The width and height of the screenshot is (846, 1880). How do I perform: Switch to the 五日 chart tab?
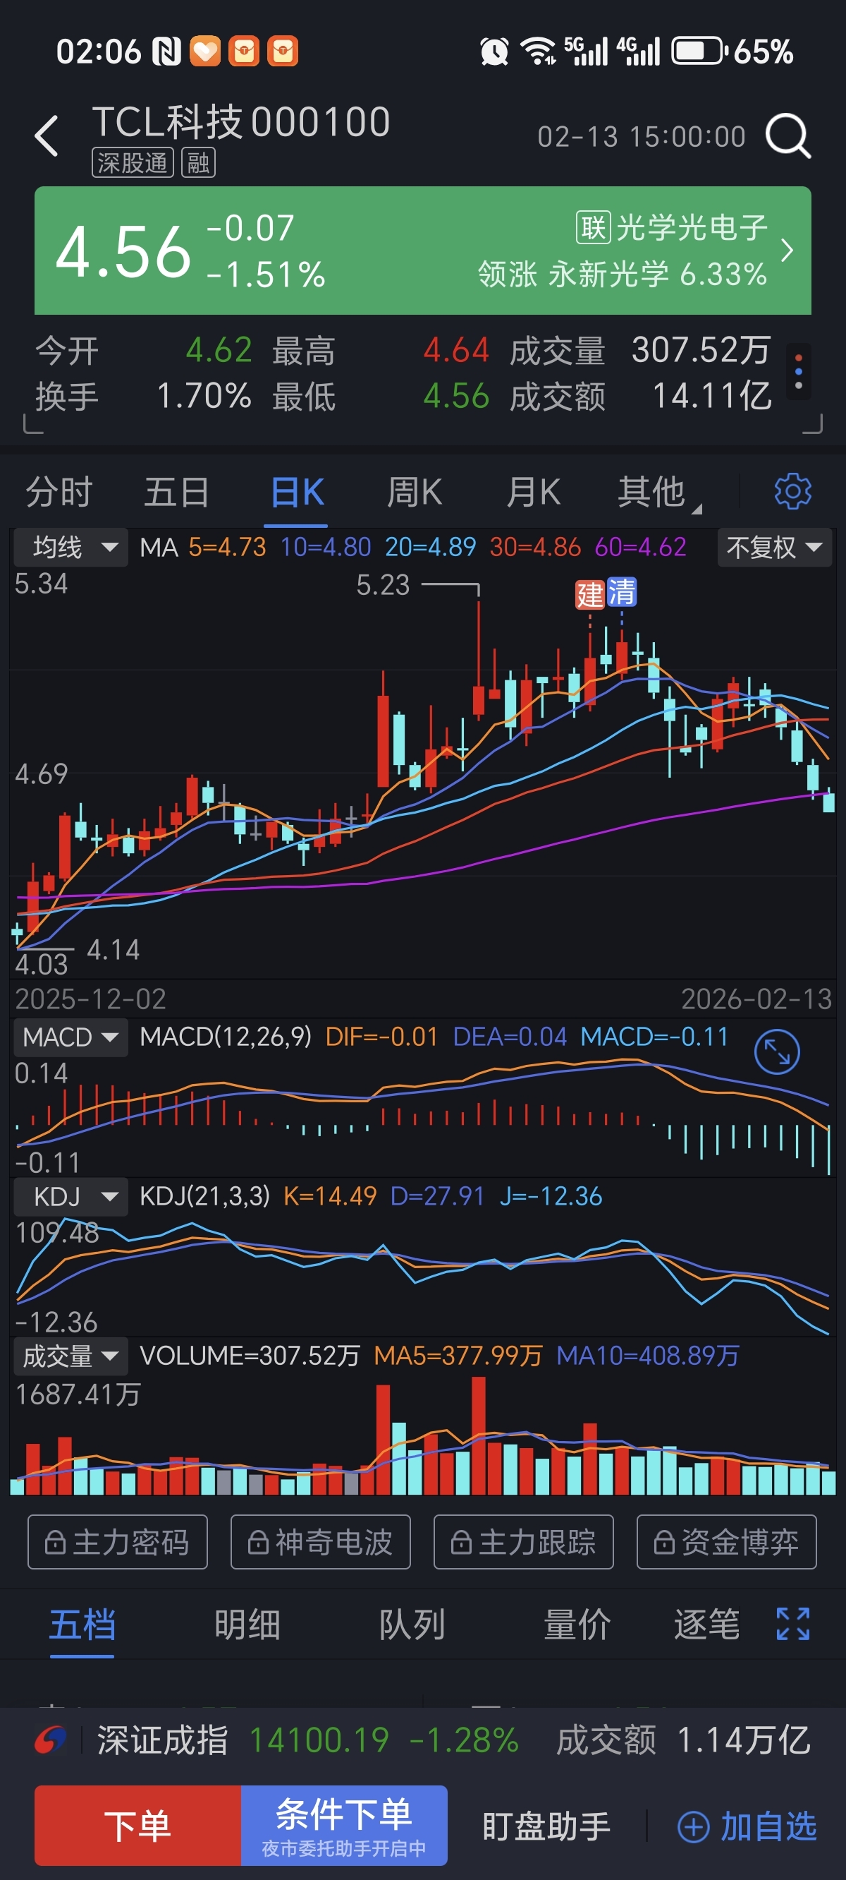177,492
